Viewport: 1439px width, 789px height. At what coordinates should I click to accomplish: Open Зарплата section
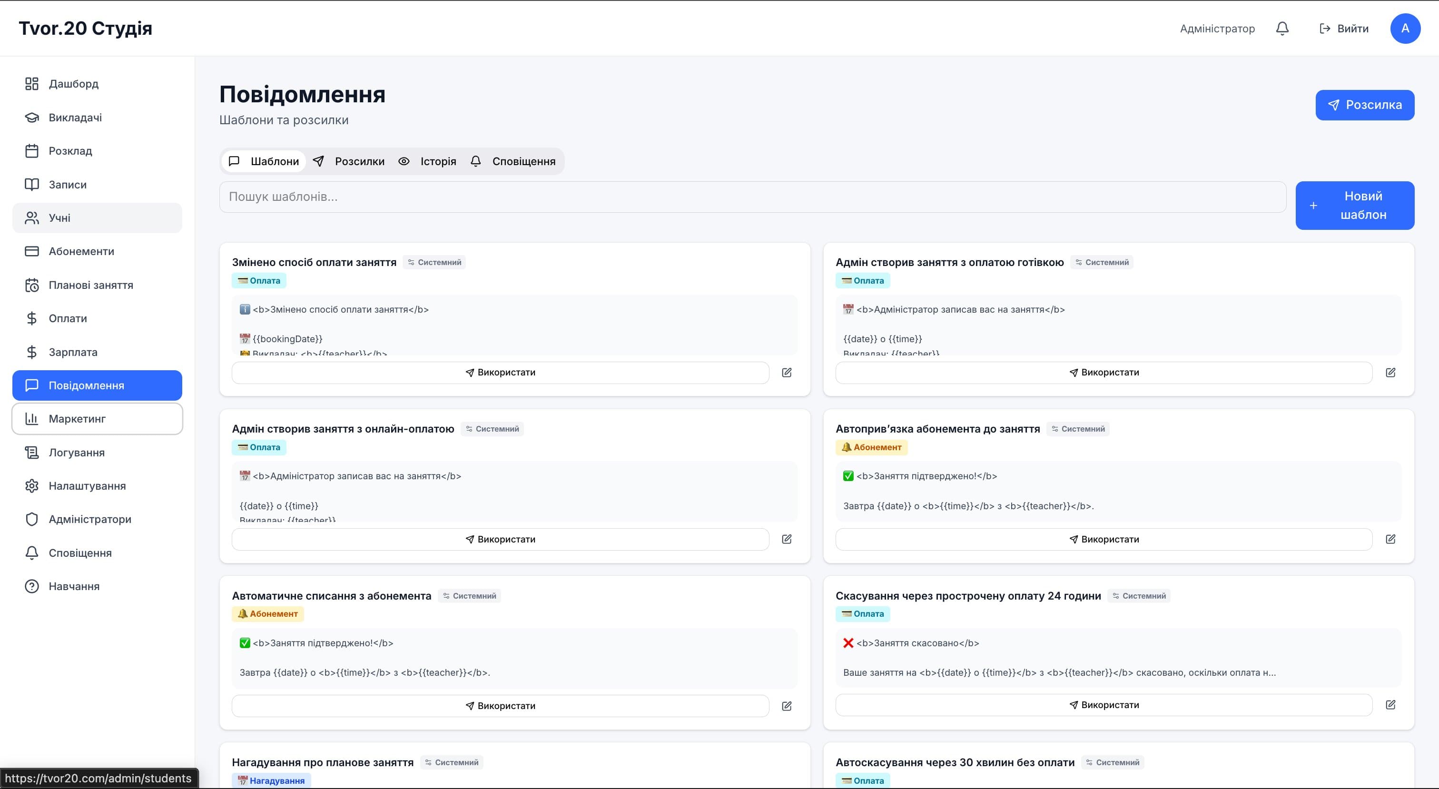[x=97, y=352]
